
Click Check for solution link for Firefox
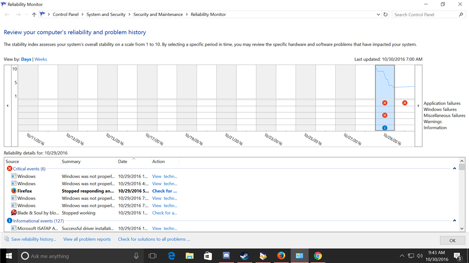(x=164, y=191)
